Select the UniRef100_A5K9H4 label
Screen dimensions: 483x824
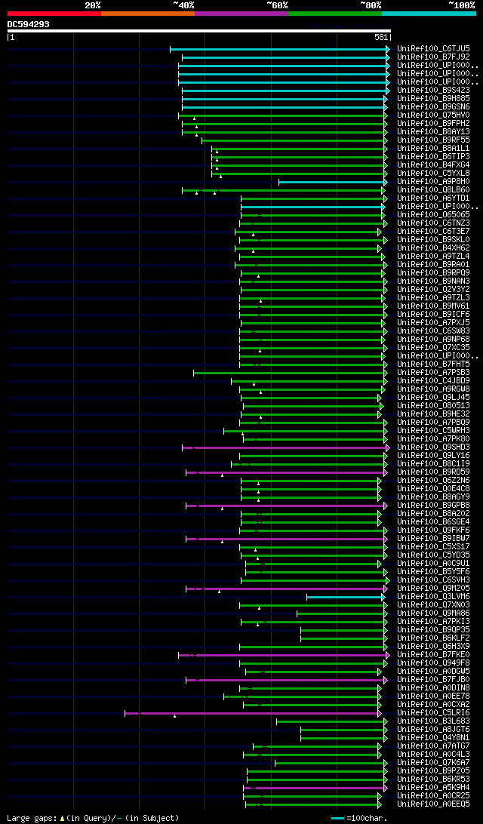[x=434, y=787]
